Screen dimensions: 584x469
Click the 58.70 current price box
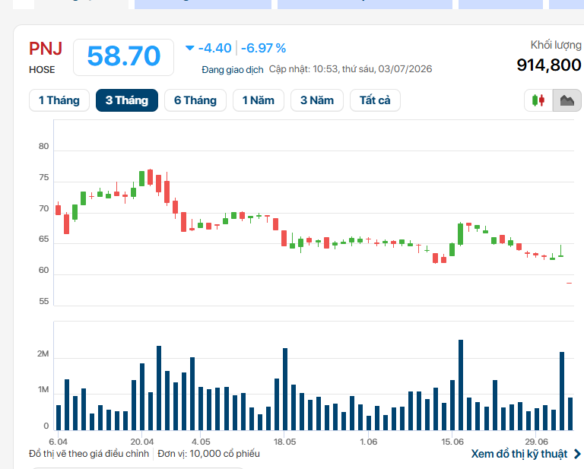click(124, 57)
